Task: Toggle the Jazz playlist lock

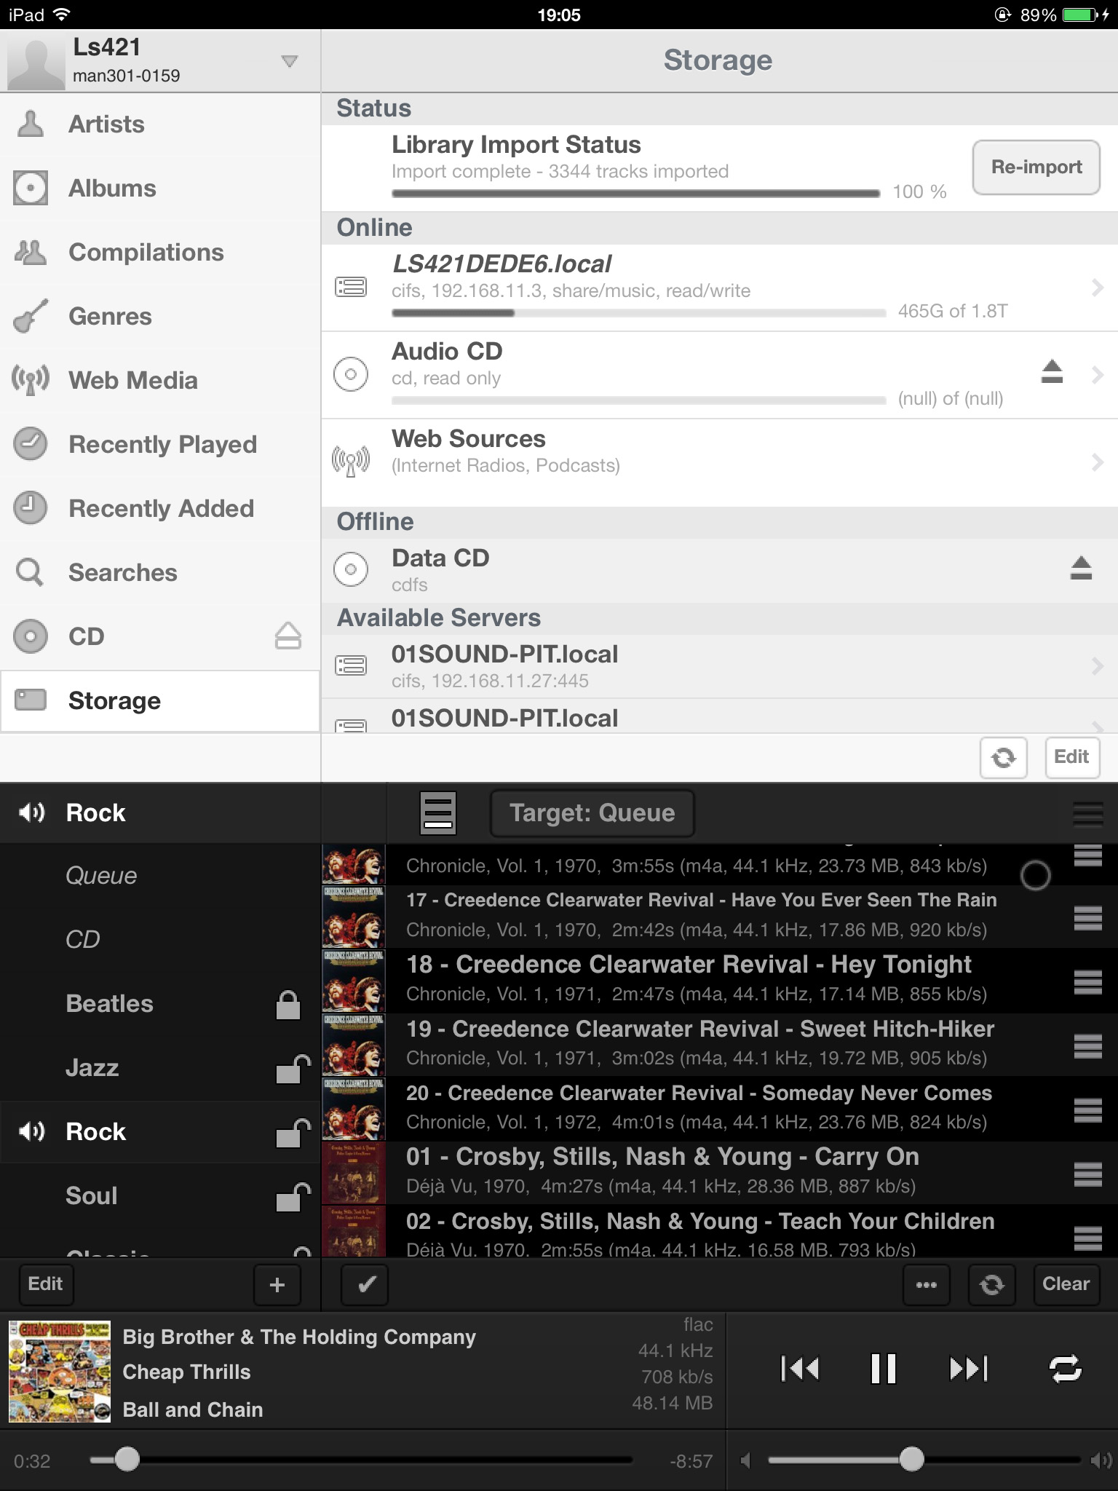Action: point(293,1069)
